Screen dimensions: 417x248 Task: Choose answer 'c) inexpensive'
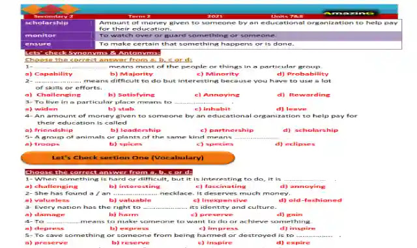(220, 200)
